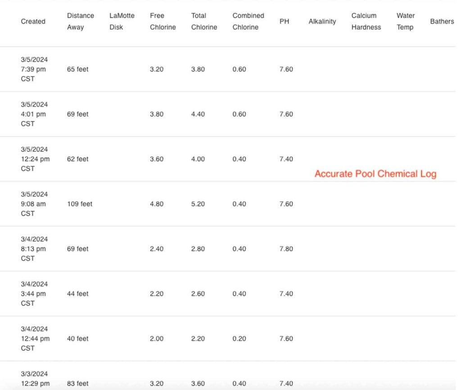The height and width of the screenshot is (390, 461).
Task: Click the Calcium Hardness column header
Action: click(366, 22)
